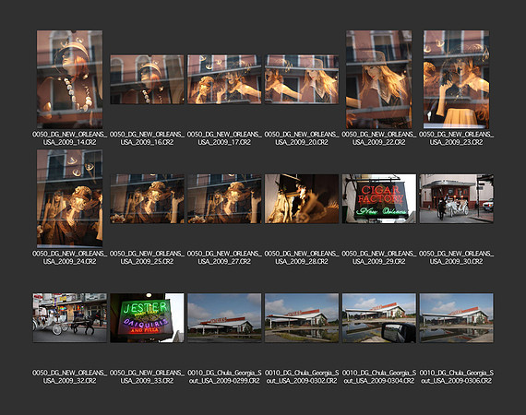The width and height of the screenshot is (526, 415).
Task: Click file name label USA_2009_27.CR2
Action: (x=224, y=257)
